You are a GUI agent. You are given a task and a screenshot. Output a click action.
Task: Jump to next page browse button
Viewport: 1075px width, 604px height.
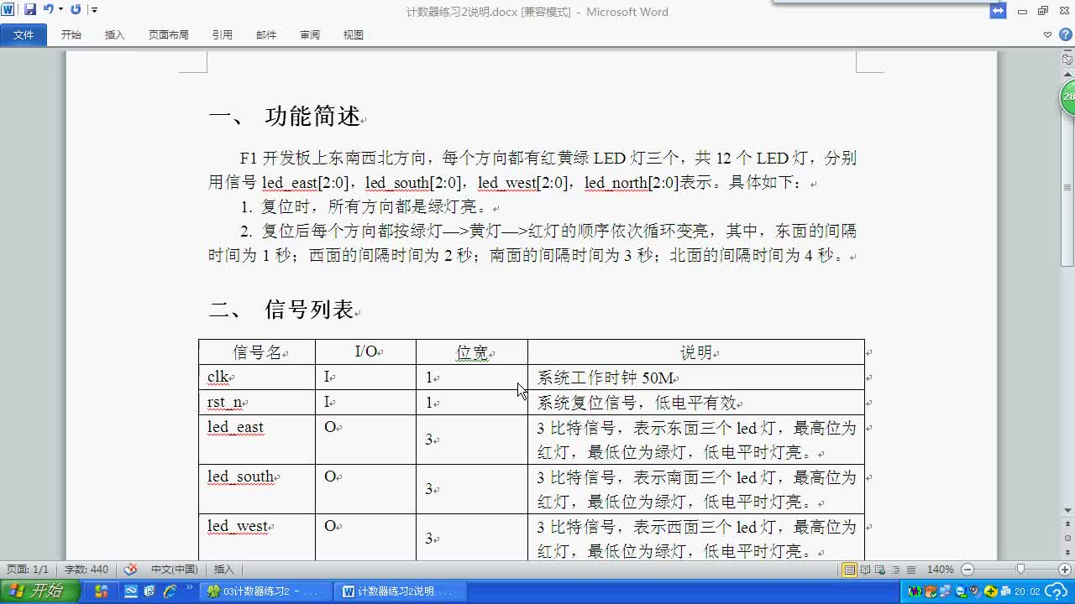pos(1068,551)
